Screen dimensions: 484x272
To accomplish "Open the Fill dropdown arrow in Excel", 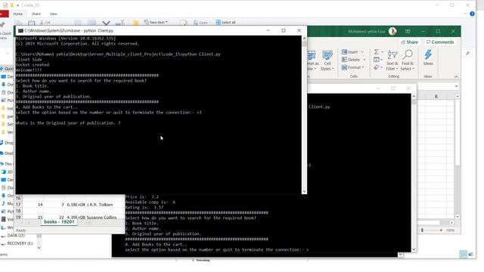I will pyautogui.click(x=382, y=60).
